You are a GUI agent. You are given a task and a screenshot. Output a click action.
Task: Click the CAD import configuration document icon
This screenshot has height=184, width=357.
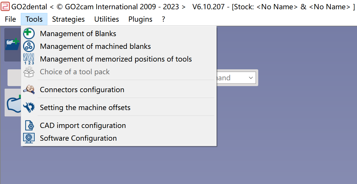click(x=29, y=125)
